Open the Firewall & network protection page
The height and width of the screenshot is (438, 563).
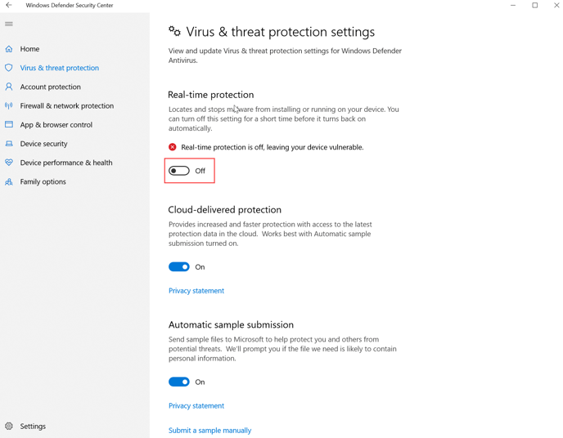coord(66,105)
